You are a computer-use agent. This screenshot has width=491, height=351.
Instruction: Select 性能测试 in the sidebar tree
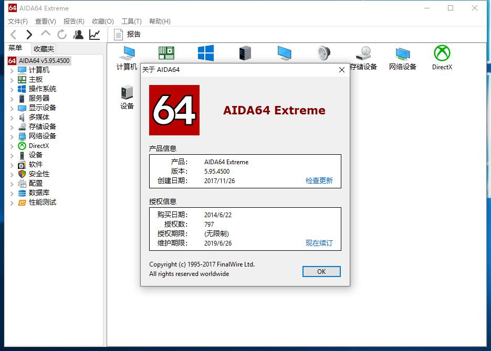tap(43, 203)
